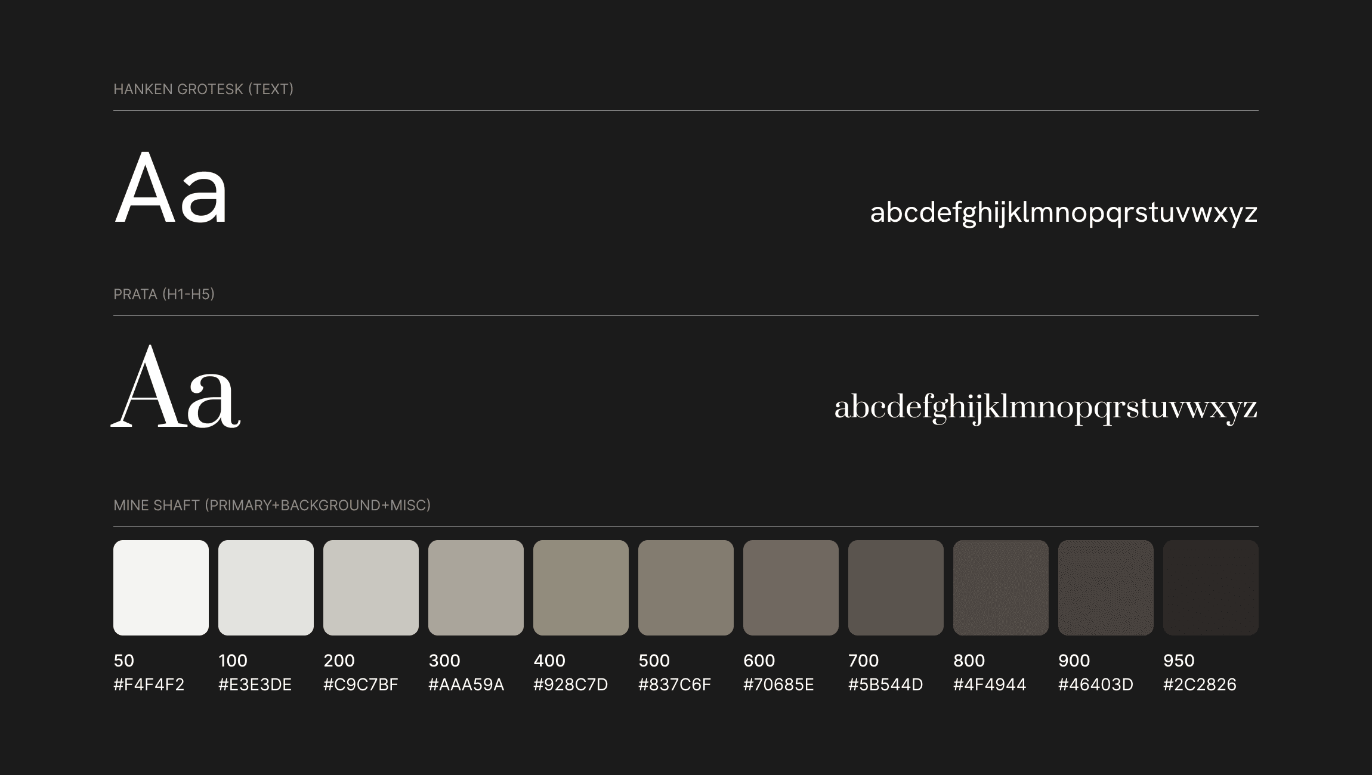
Task: Select the 500 shade swatch #837C6F
Action: tap(686, 588)
